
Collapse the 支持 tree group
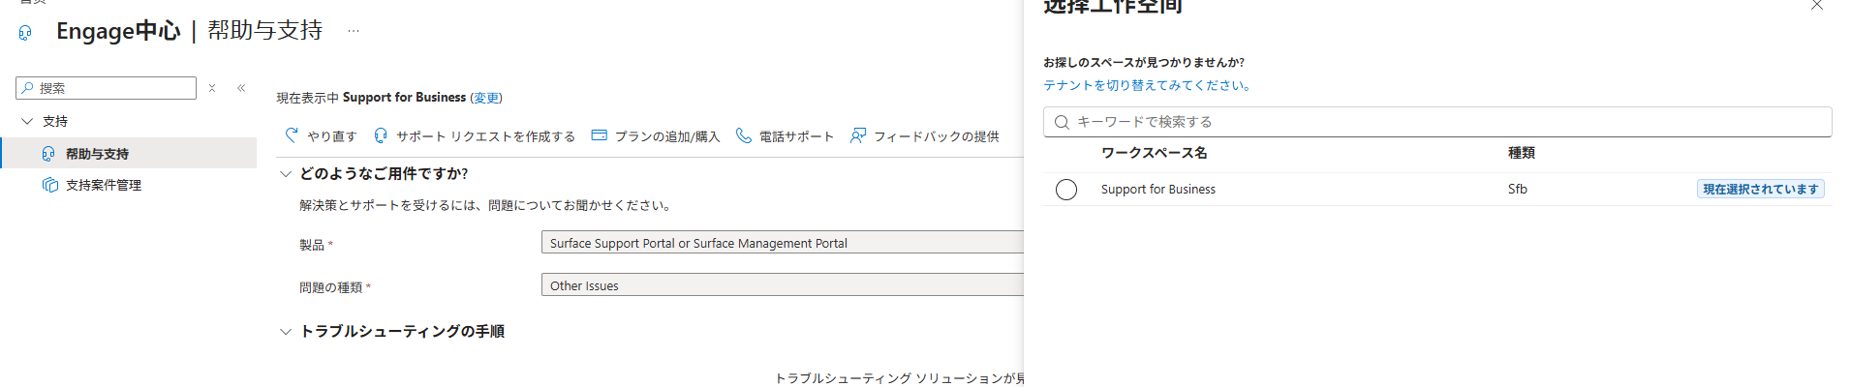27,121
